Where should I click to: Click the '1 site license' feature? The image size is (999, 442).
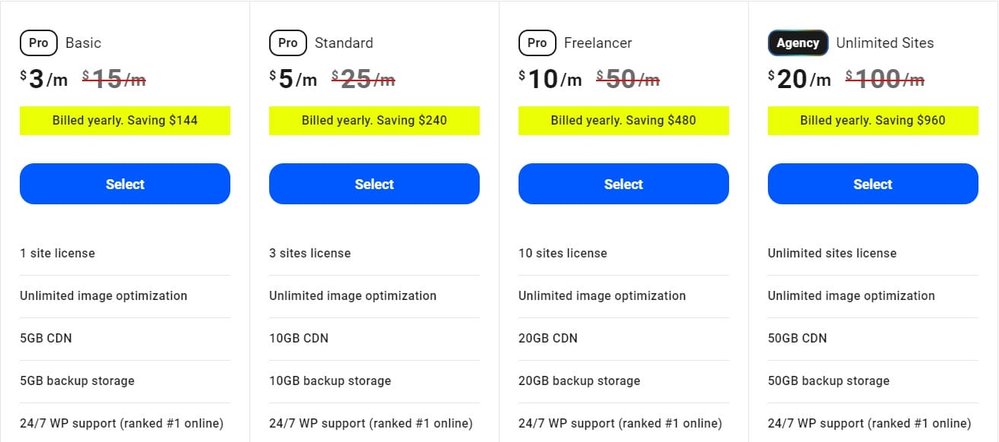tap(58, 253)
